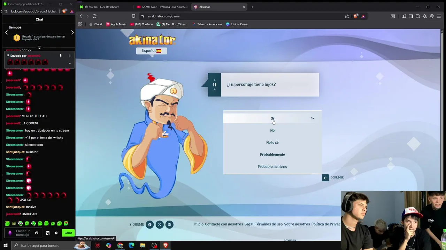
Task: Open File Explorer from the taskbar
Action: coord(143,245)
